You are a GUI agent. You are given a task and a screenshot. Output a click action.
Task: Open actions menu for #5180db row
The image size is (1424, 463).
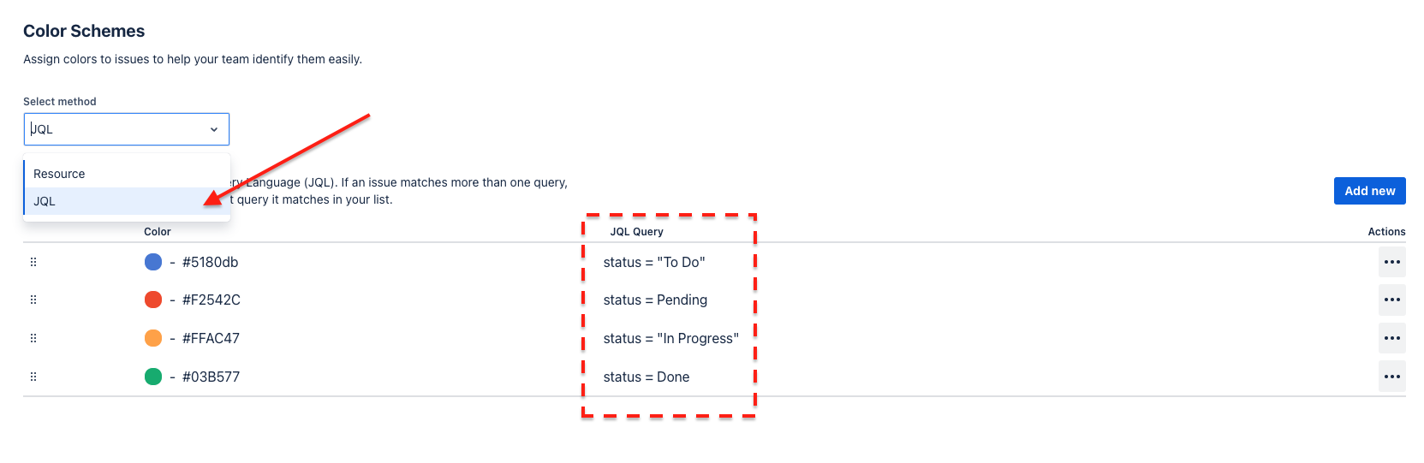click(x=1391, y=262)
